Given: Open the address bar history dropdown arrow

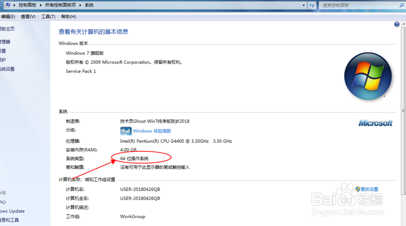Looking at the screenshot, I should click(x=303, y=5).
